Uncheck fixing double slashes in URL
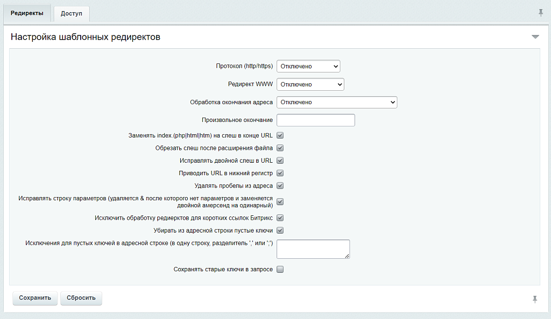The height and width of the screenshot is (319, 551). 280,160
